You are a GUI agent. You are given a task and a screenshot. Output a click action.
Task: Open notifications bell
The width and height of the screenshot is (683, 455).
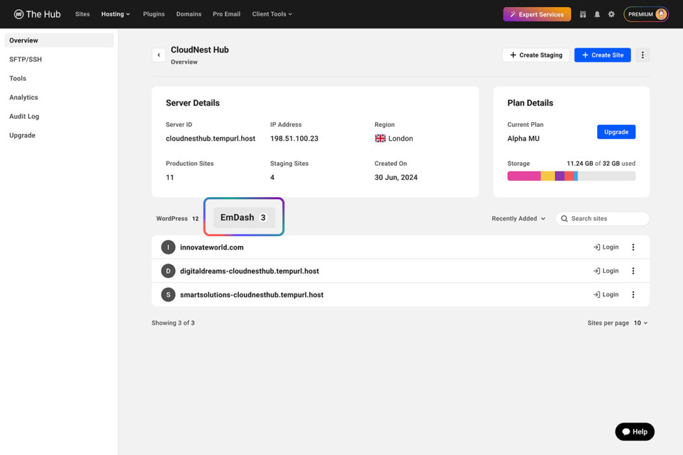click(x=597, y=14)
